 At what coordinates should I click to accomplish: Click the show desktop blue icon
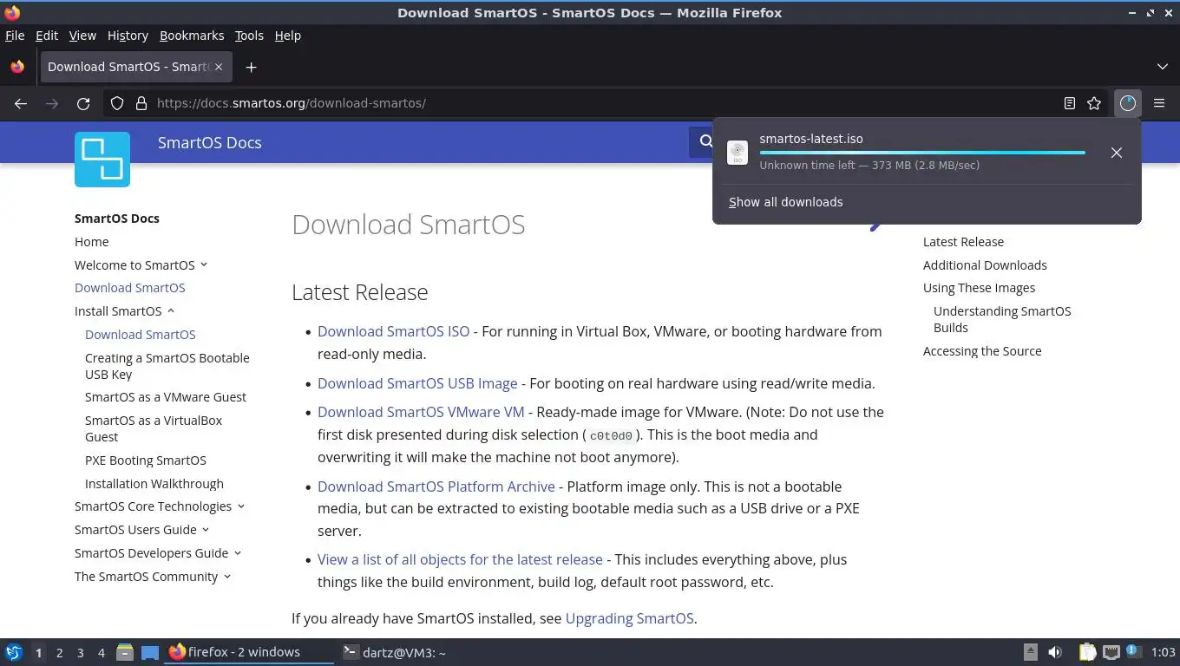click(x=150, y=652)
